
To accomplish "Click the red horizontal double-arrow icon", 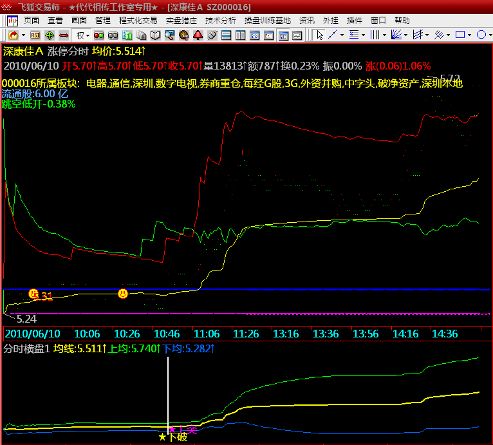I will point(64,35).
